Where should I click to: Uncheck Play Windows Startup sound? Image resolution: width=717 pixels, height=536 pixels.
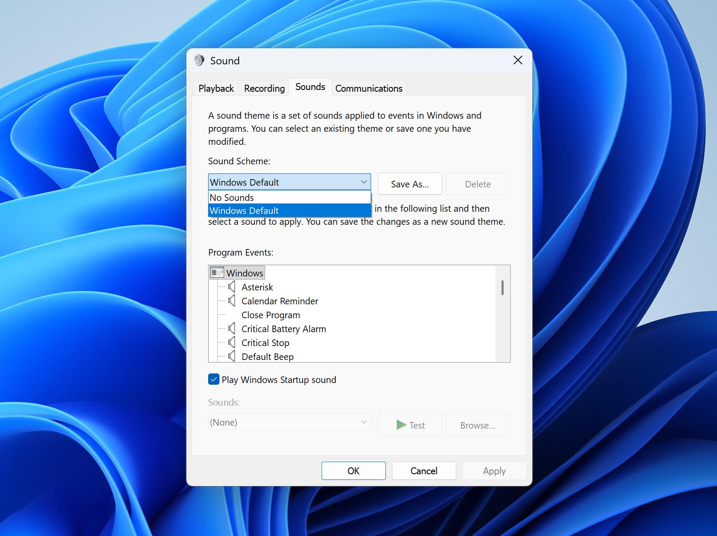(214, 380)
